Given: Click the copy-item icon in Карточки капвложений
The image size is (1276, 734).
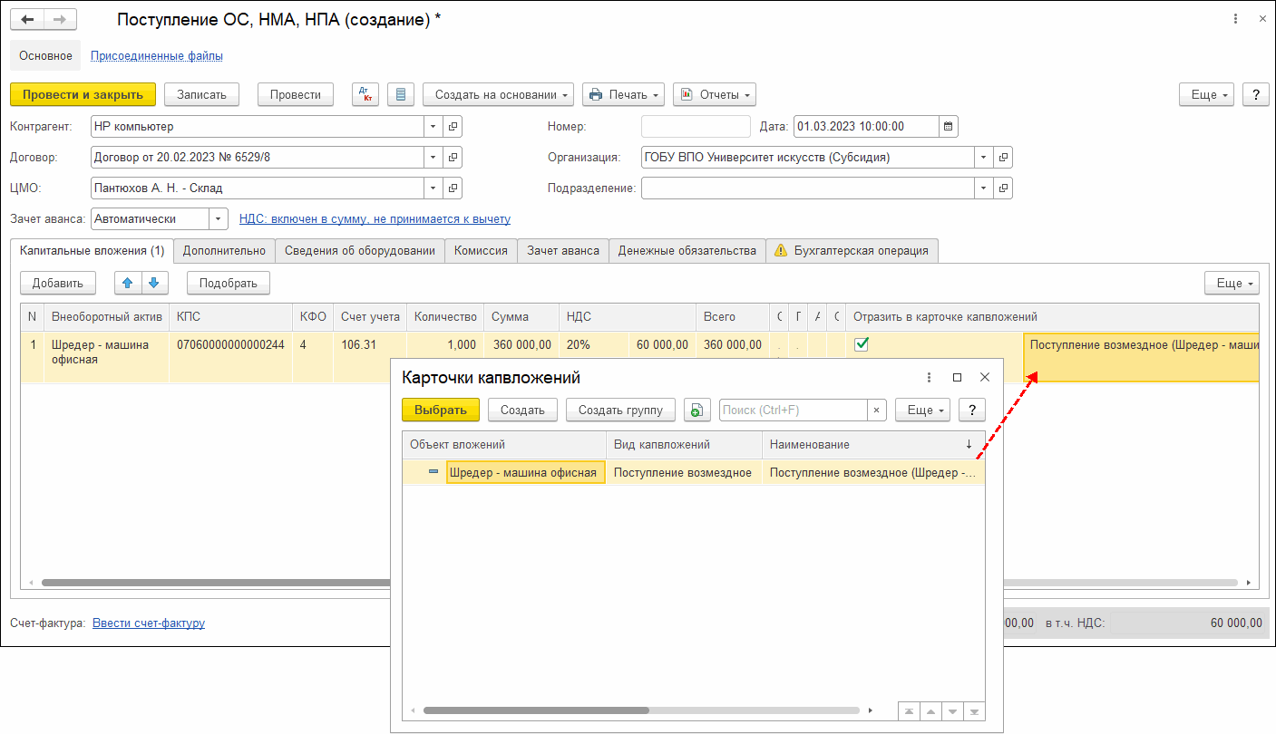Looking at the screenshot, I should point(696,410).
